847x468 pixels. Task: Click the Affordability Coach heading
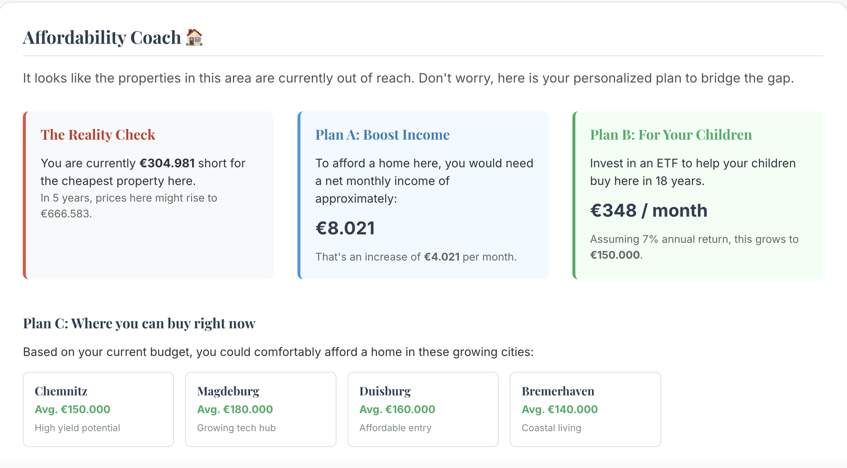pos(102,38)
